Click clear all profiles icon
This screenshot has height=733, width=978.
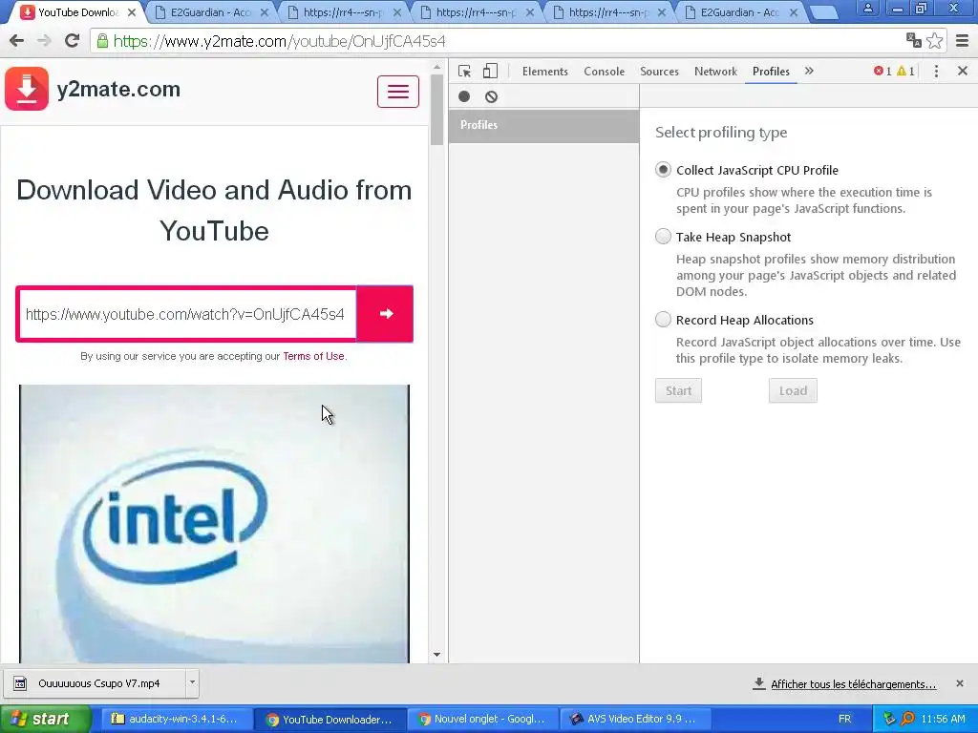point(492,96)
